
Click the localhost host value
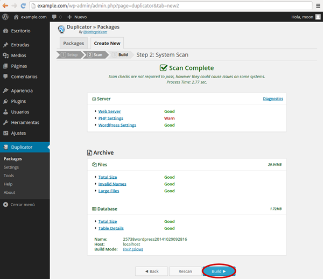131,244
